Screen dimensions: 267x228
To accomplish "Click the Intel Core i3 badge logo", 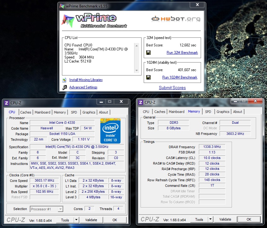I will pos(110,131).
